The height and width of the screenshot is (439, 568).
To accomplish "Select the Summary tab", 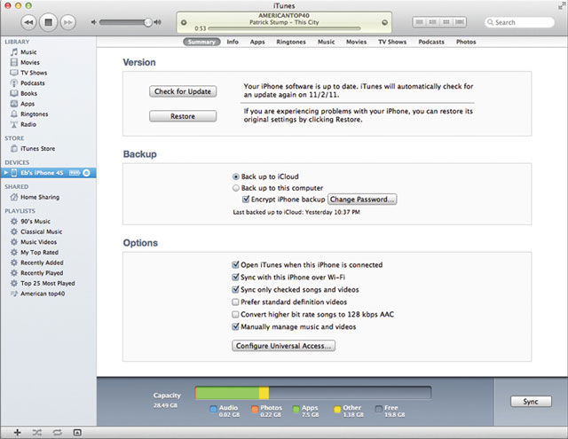I will point(201,42).
